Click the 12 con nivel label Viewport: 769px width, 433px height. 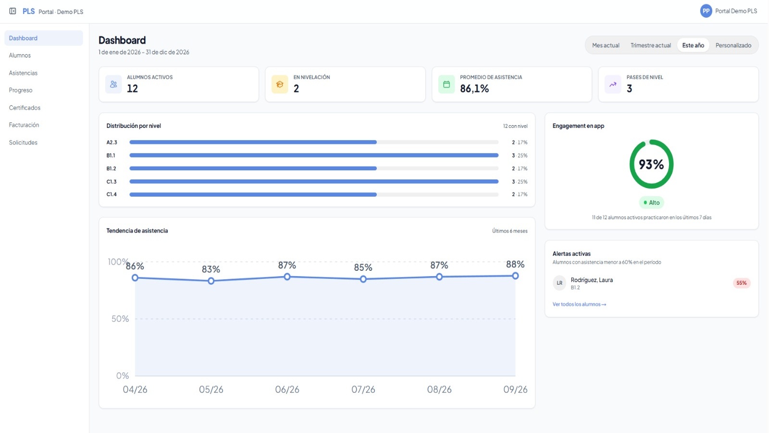[x=515, y=126]
